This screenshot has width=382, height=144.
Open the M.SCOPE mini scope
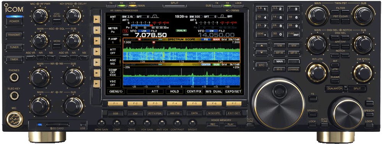[x=214, y=113]
